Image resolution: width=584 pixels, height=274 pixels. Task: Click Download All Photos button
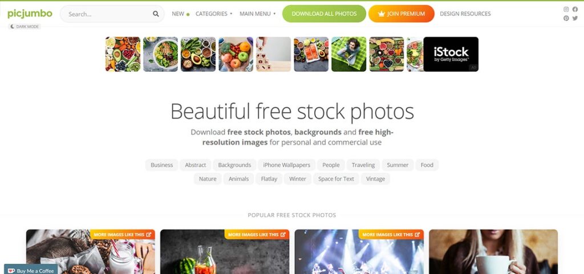click(324, 14)
